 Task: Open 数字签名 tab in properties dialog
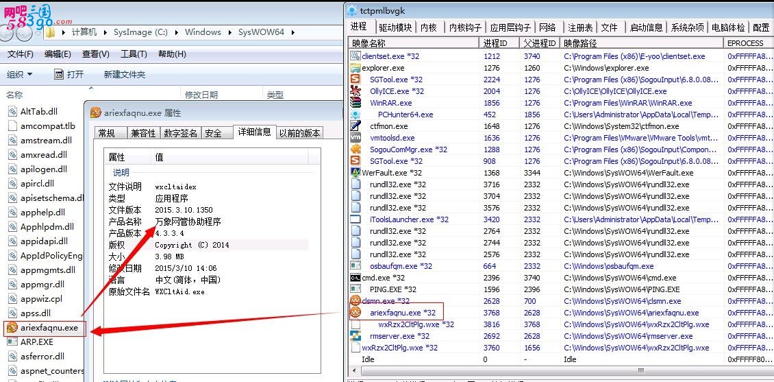(181, 133)
